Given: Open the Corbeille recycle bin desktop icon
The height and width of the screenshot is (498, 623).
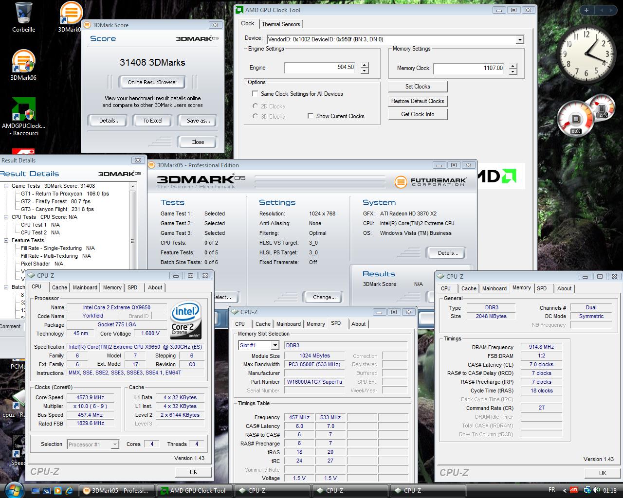Looking at the screenshot, I should coord(23,17).
